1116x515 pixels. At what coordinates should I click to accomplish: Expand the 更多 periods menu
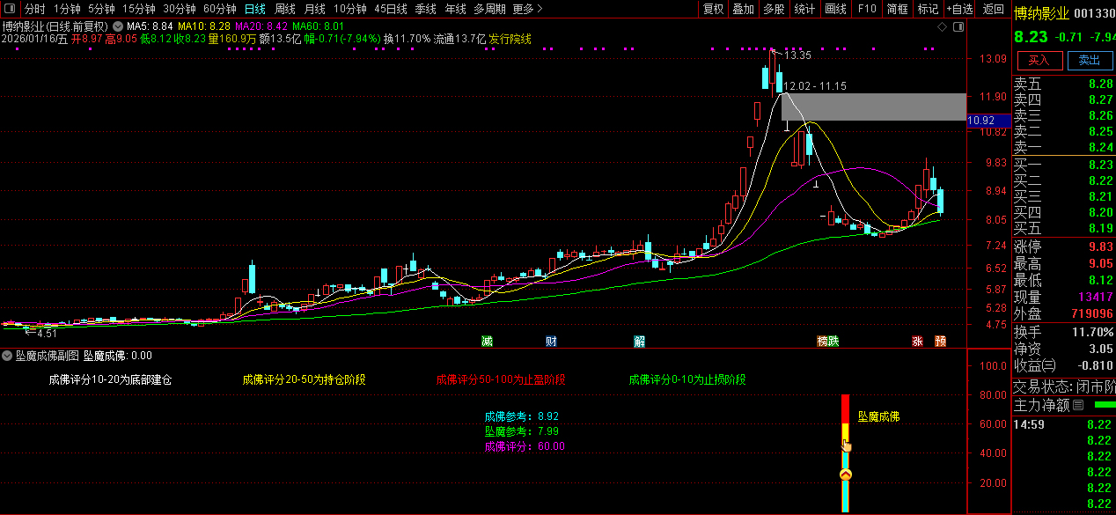(x=527, y=9)
